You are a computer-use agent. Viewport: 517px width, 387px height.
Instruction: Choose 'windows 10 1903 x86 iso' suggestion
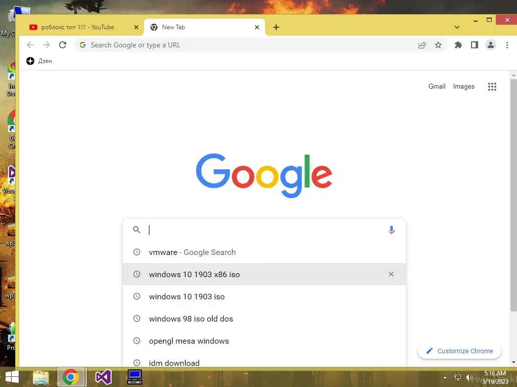[x=264, y=274]
